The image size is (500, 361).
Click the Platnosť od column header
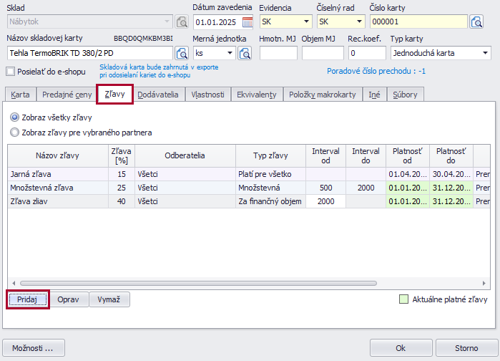[408, 155]
